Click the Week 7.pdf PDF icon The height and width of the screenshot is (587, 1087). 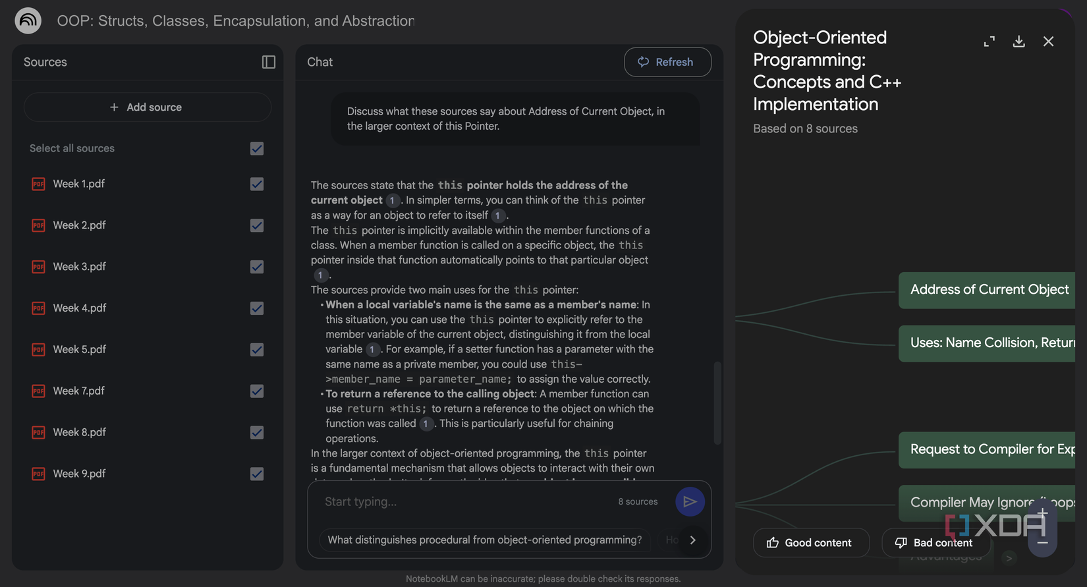pos(38,391)
